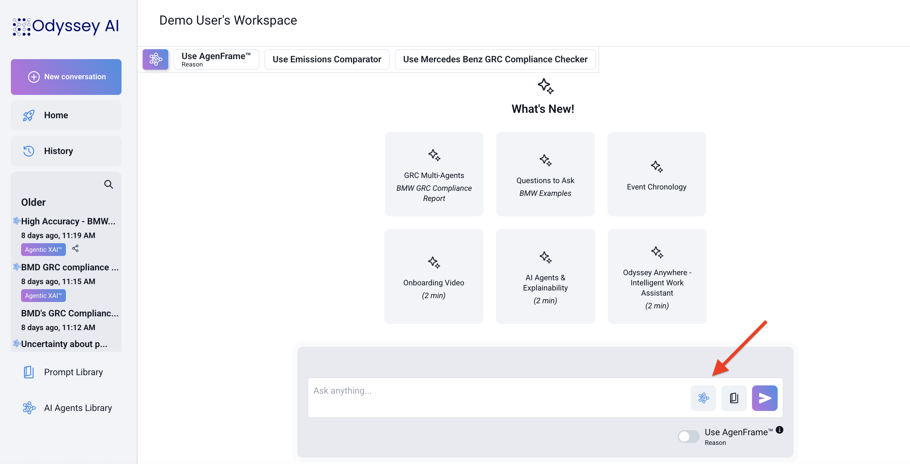Open the BMD's GRC Complianc... conversation
Image resolution: width=910 pixels, height=464 pixels.
tap(70, 313)
